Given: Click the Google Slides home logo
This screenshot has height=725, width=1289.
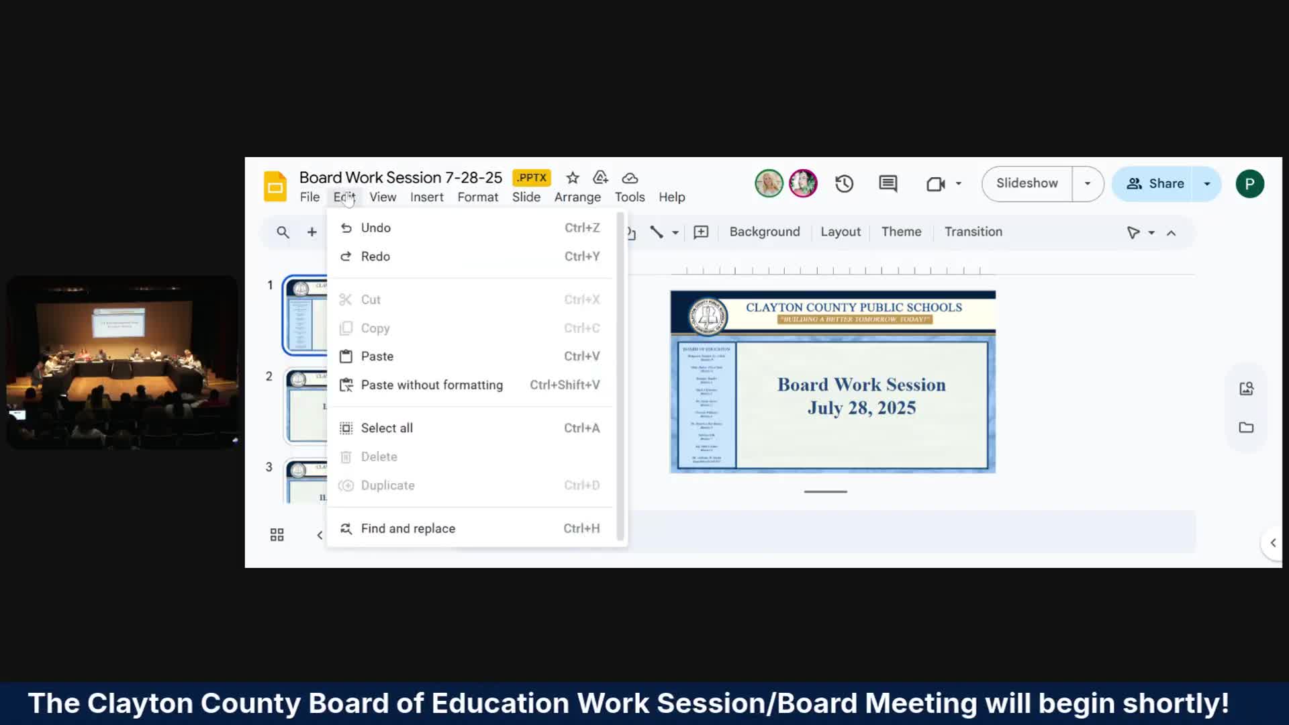Looking at the screenshot, I should [x=275, y=186].
